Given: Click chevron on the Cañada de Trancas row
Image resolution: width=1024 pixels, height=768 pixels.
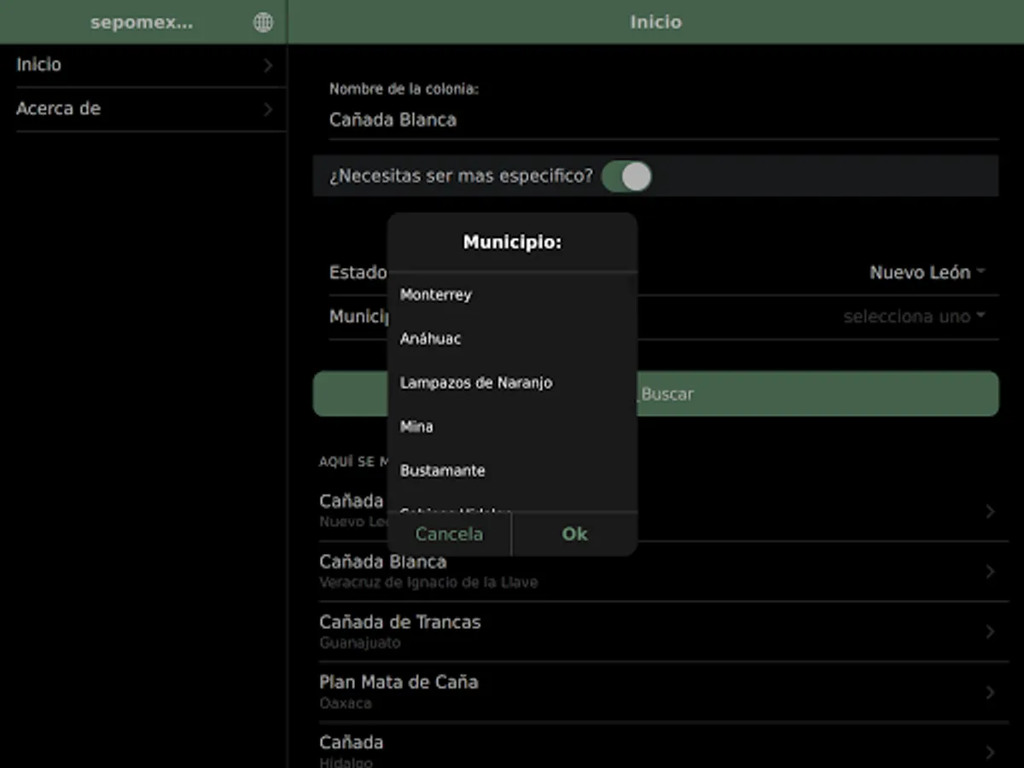Looking at the screenshot, I should 990,631.
